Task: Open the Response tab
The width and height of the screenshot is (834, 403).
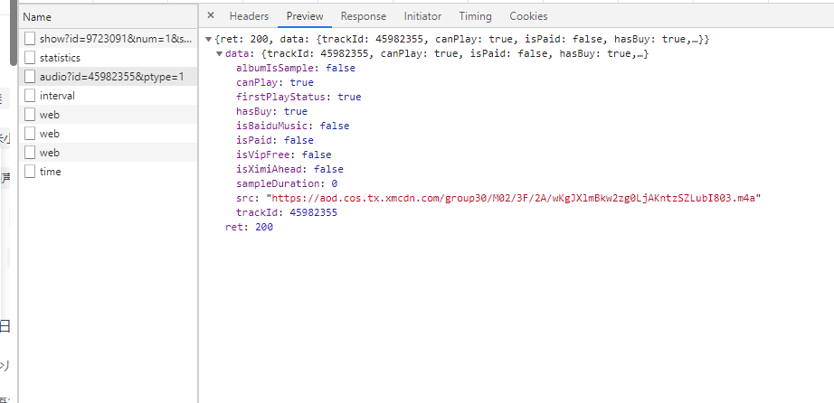Action: tap(364, 16)
